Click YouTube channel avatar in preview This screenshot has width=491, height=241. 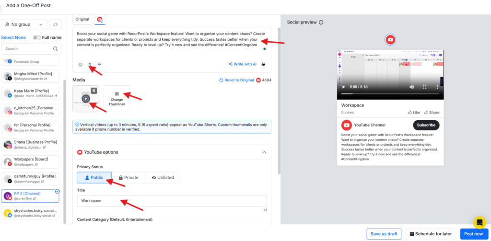(x=346, y=125)
